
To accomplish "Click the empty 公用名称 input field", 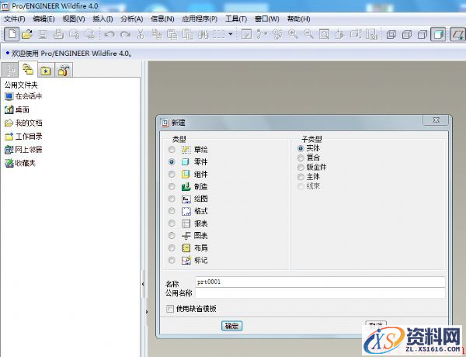I will tap(320, 293).
